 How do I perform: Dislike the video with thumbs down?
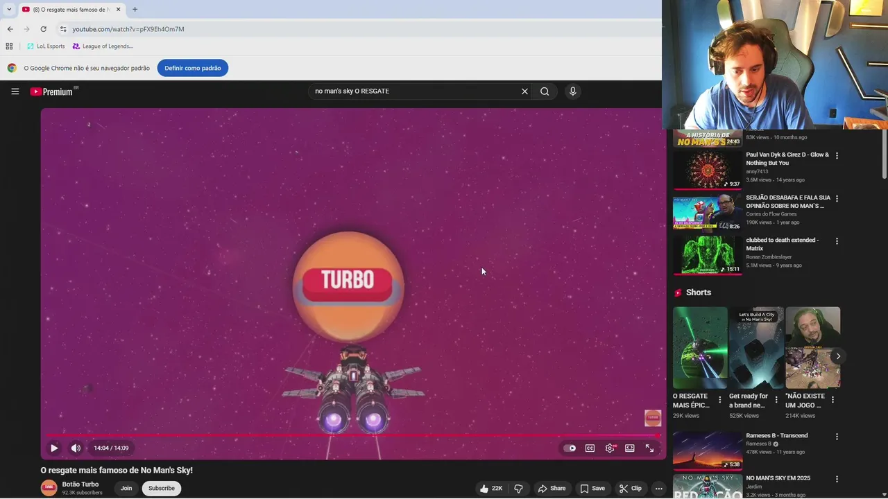(518, 489)
